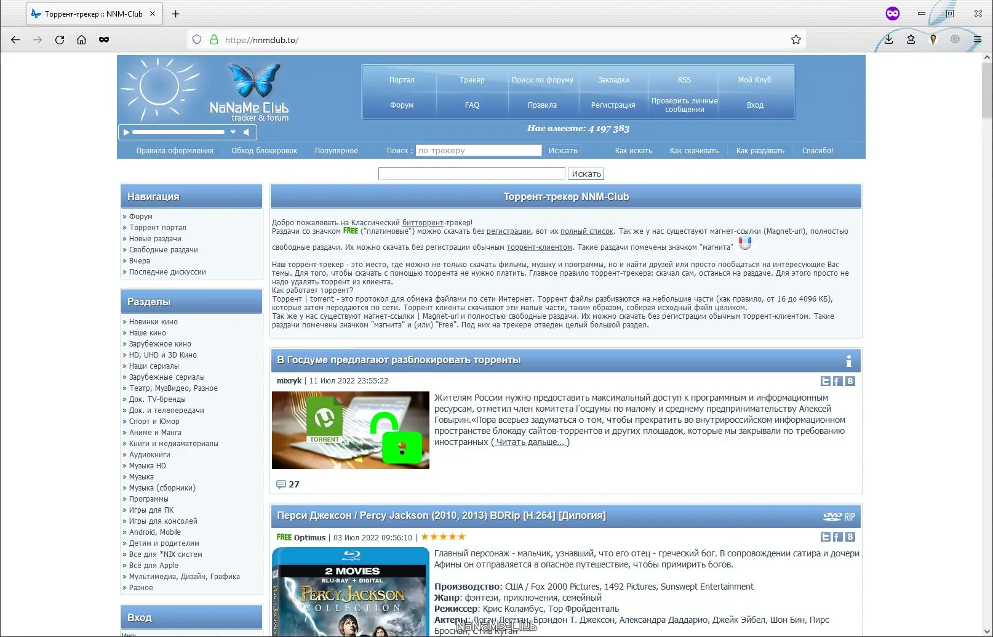Click Вход in the top menu
The height and width of the screenshot is (637, 993).
755,105
